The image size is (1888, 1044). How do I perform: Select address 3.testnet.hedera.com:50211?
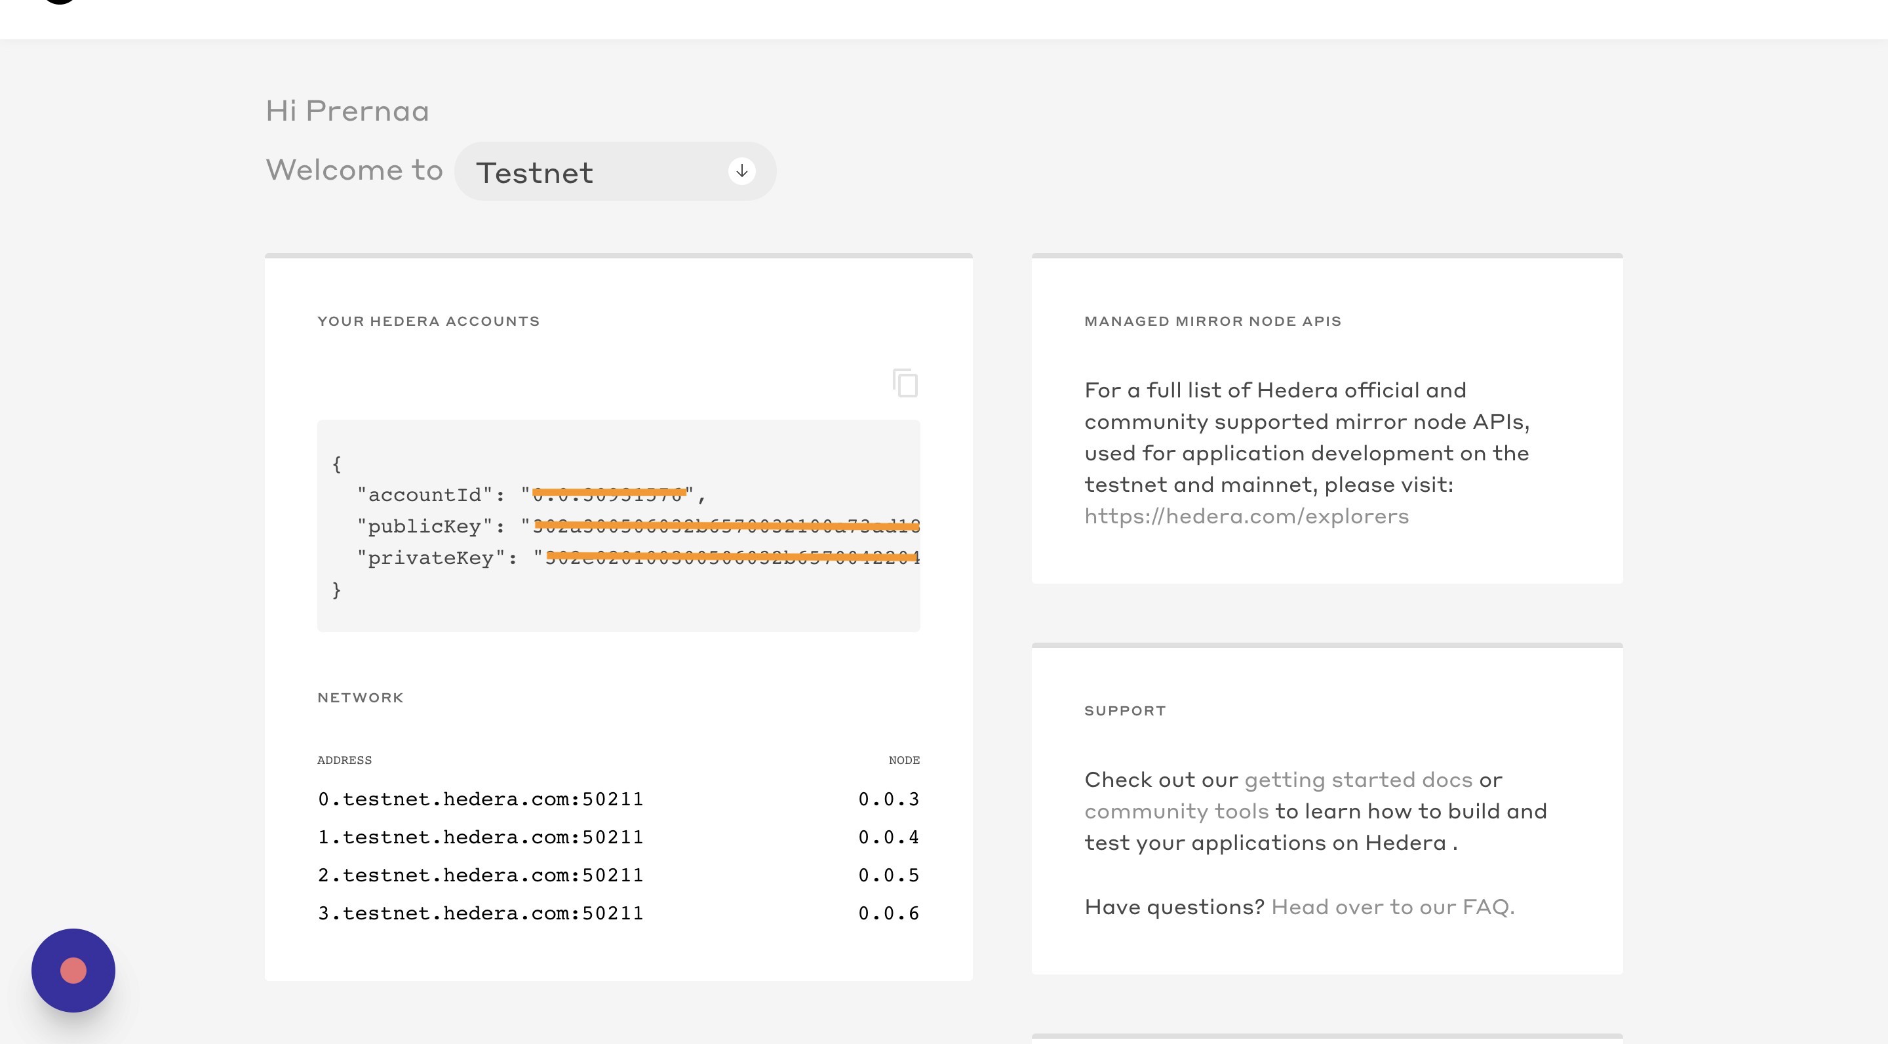(480, 913)
